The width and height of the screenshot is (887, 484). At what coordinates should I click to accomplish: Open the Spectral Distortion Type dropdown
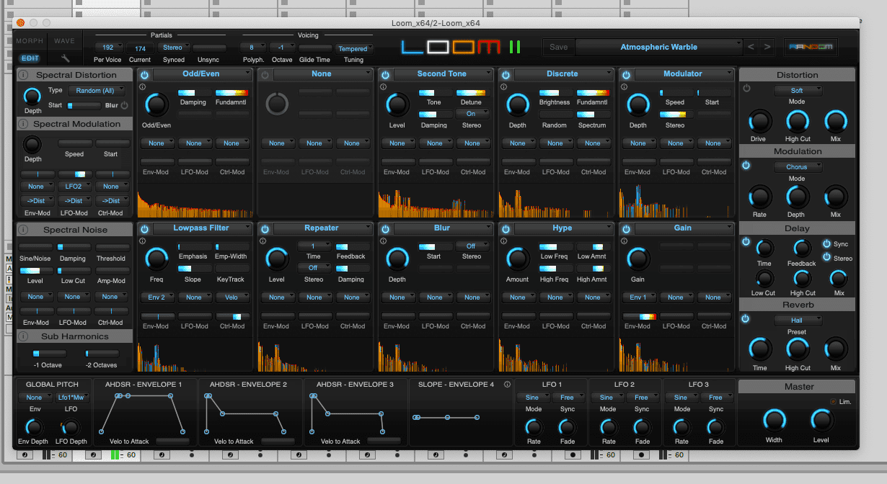click(97, 91)
